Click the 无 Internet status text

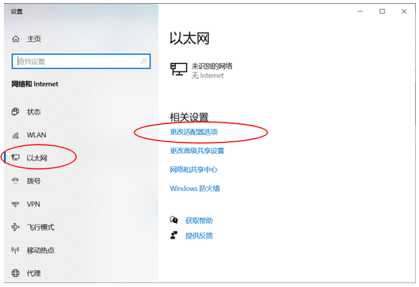coord(208,75)
